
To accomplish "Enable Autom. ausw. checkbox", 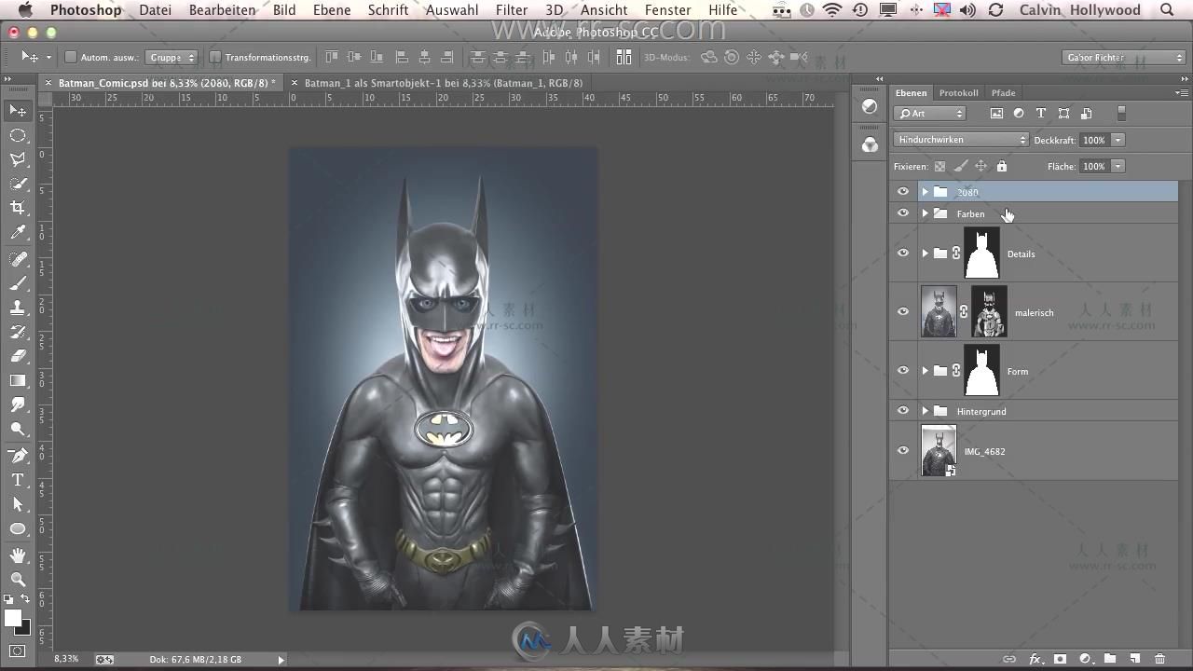I will click(x=71, y=58).
